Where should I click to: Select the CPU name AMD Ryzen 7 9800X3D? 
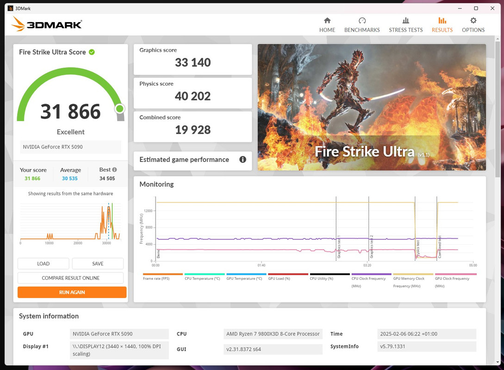pos(273,334)
